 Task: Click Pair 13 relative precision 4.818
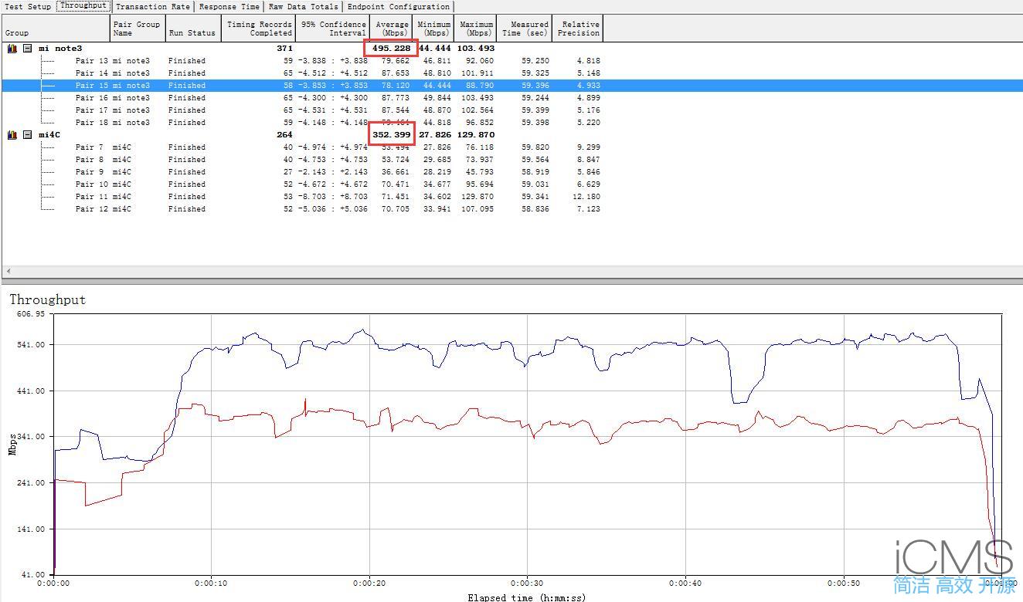pos(589,61)
